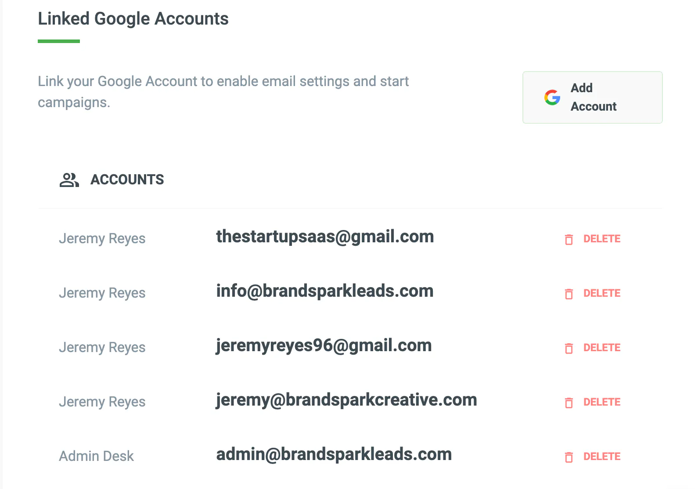
Task: Click trash icon for jeremy@brandsparkcreative.com
Action: click(x=569, y=403)
